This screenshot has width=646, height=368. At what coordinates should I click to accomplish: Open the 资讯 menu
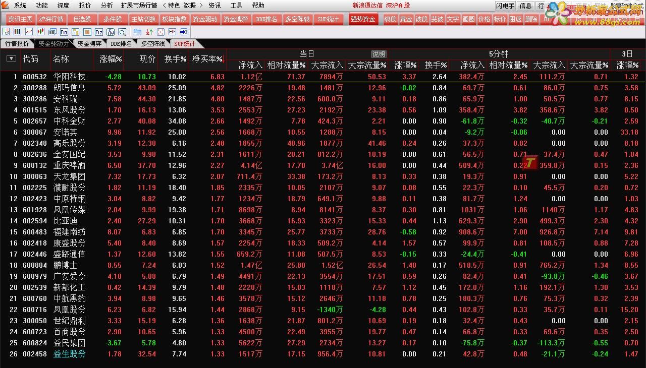coord(214,6)
